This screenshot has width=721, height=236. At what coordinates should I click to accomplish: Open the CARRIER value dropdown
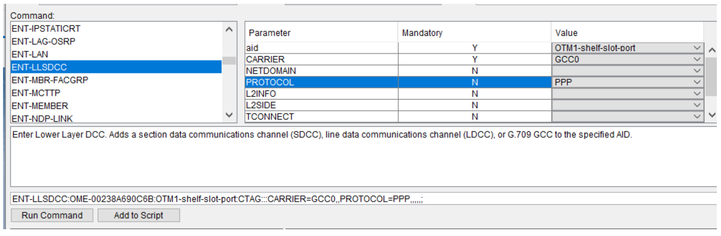[697, 59]
